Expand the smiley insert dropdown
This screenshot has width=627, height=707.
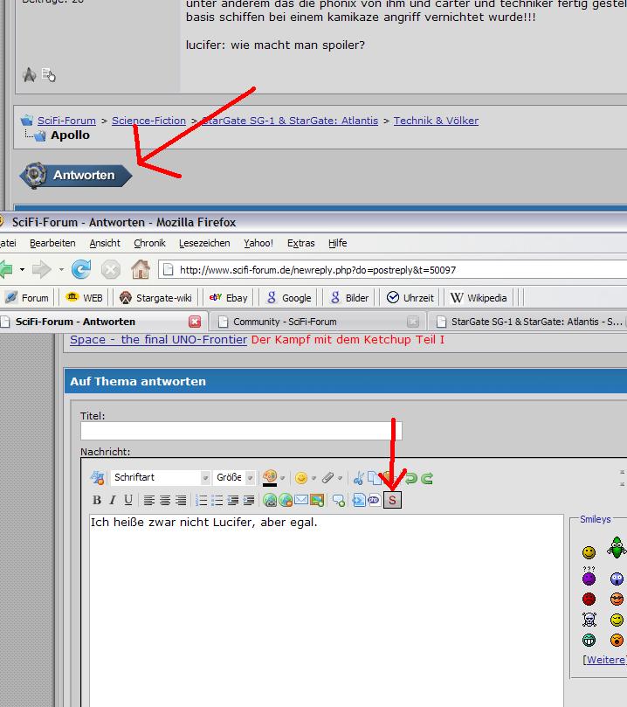click(x=313, y=478)
